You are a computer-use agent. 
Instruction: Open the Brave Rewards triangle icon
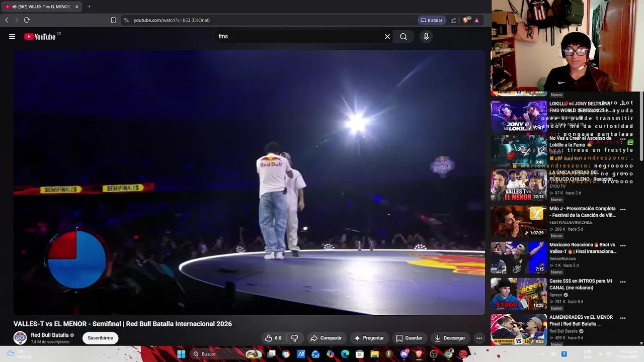pos(476,20)
